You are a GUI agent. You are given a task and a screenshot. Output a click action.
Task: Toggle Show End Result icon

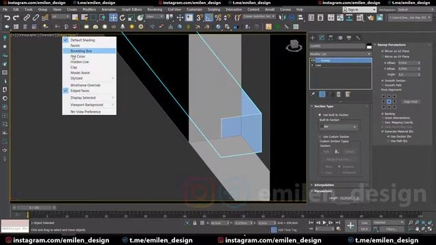pos(322,94)
